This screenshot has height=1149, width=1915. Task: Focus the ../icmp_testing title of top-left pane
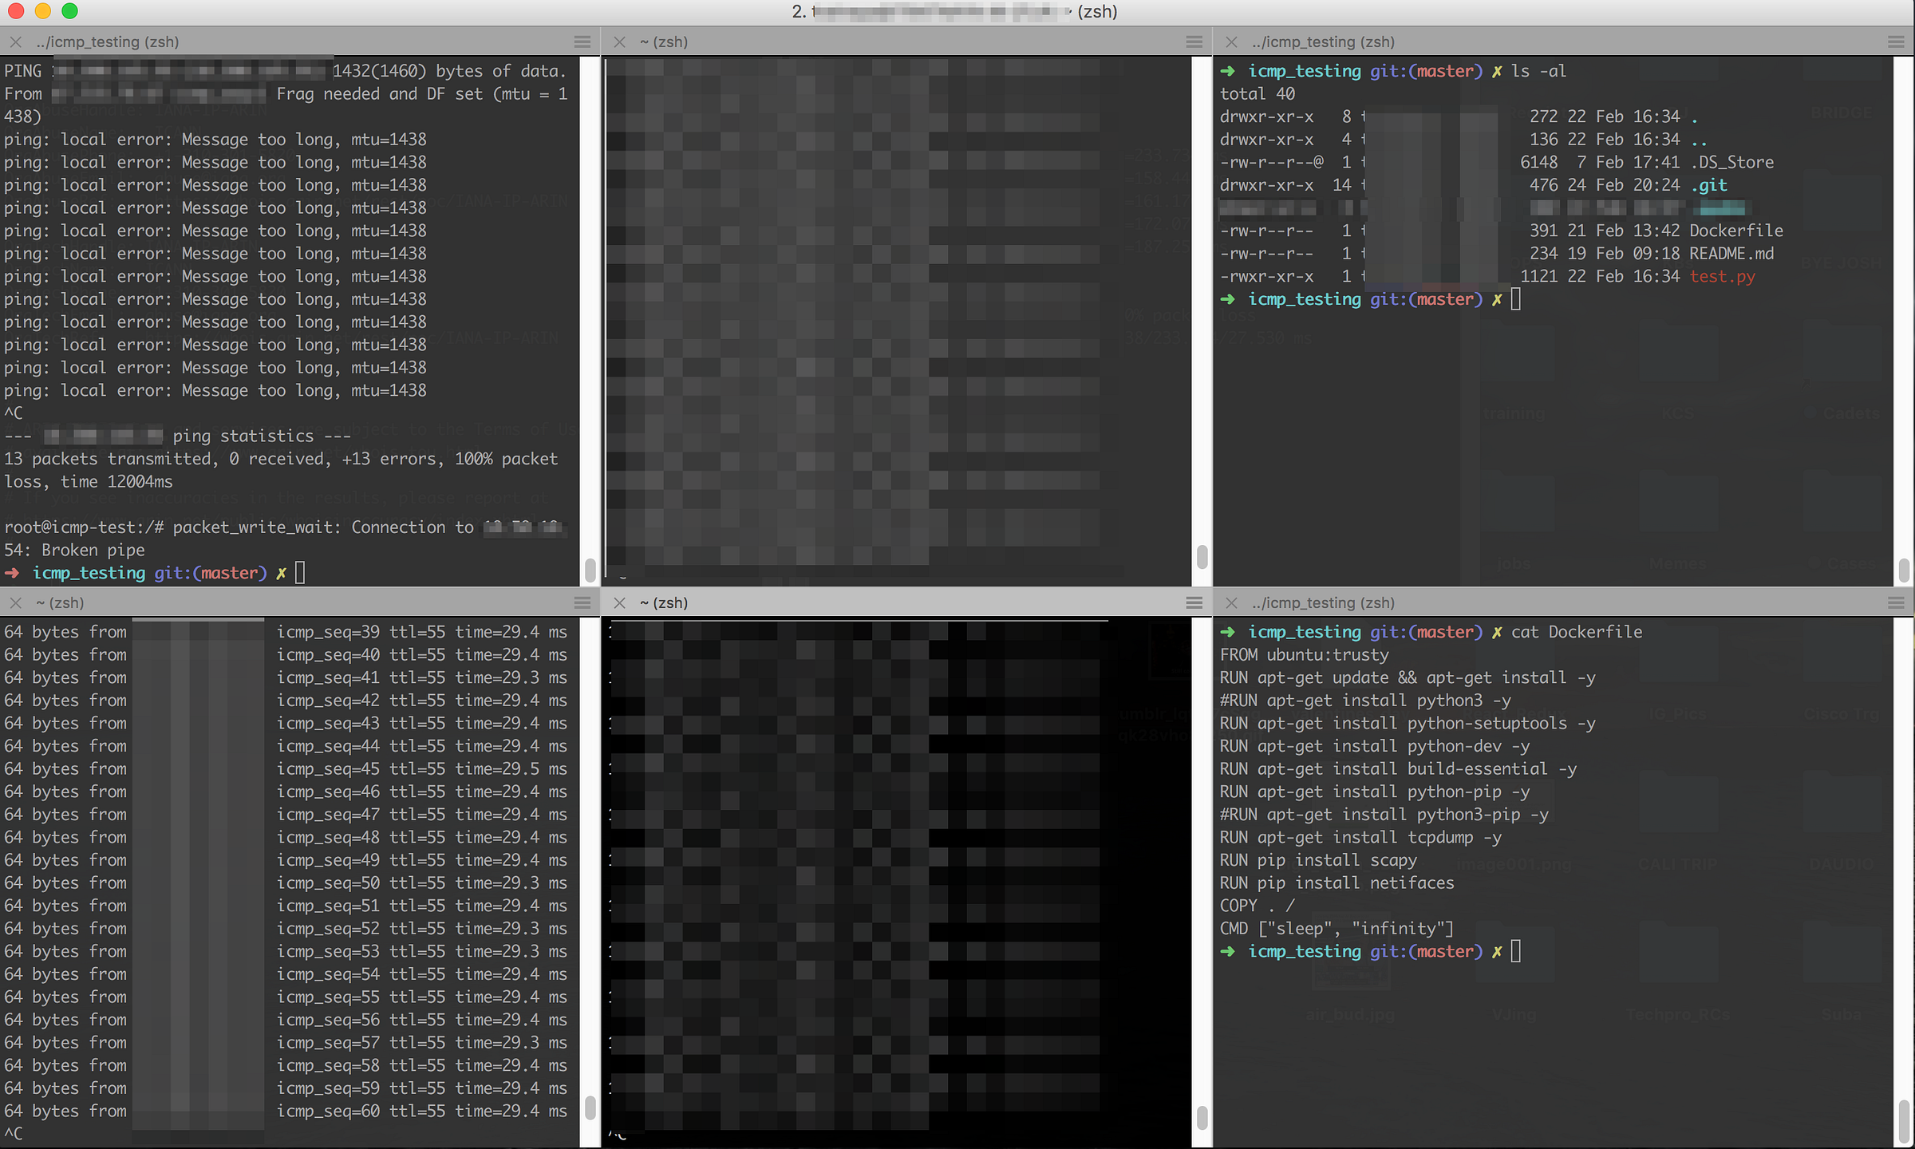pyautogui.click(x=107, y=41)
